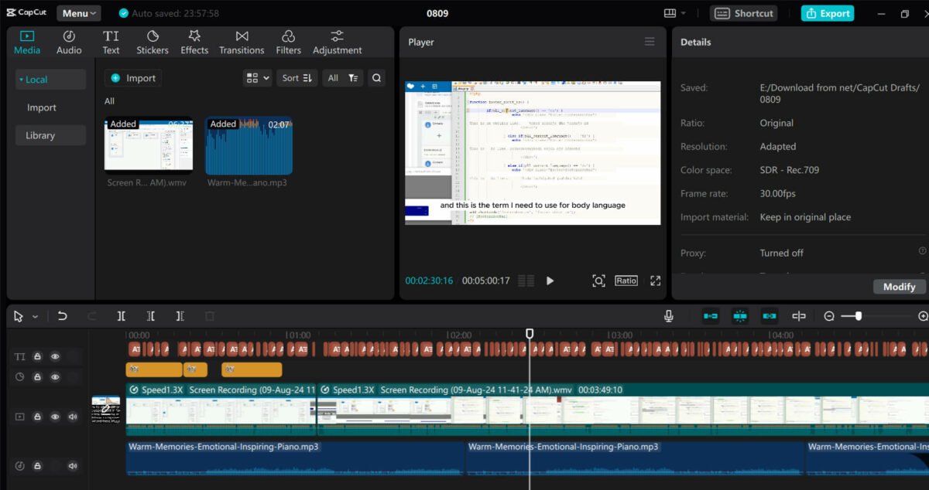
Task: Open the Transitions panel
Action: [x=242, y=42]
